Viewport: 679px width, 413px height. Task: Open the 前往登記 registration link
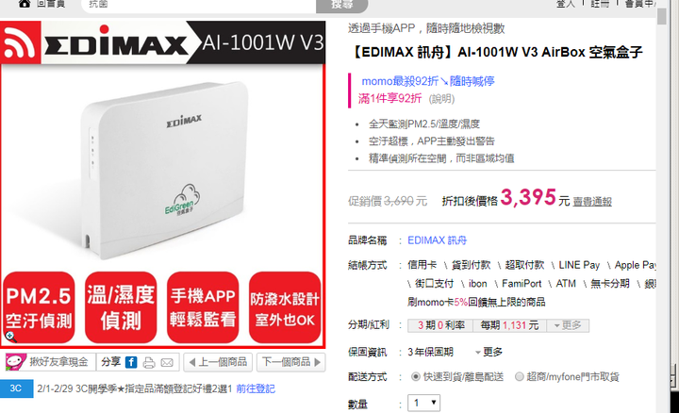(x=256, y=388)
